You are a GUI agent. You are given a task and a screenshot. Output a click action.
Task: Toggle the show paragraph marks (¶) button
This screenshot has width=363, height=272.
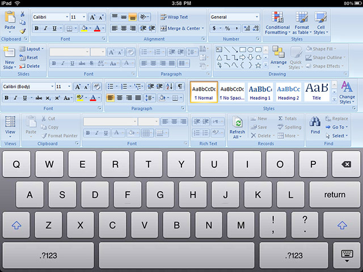coord(180,86)
